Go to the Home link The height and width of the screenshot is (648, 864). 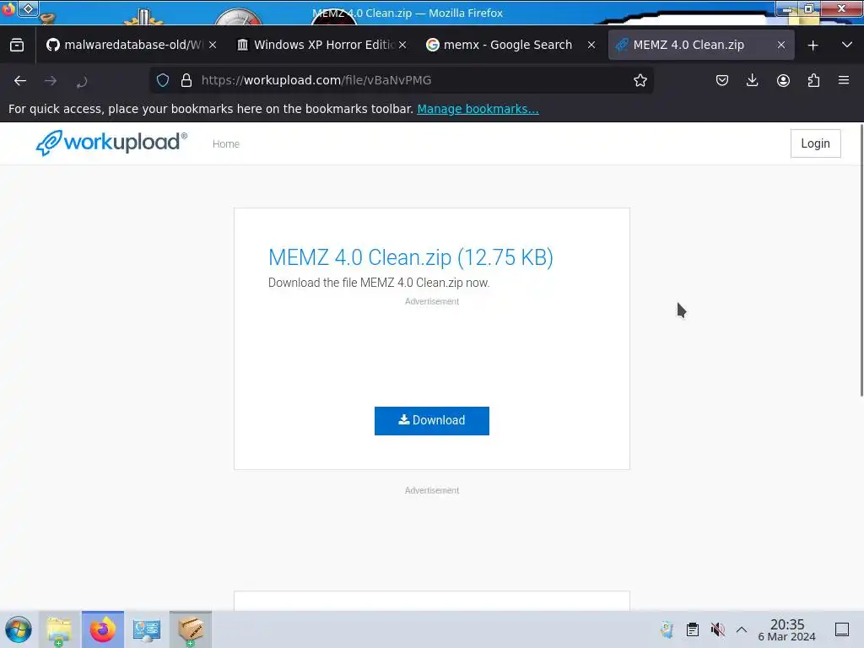[226, 143]
